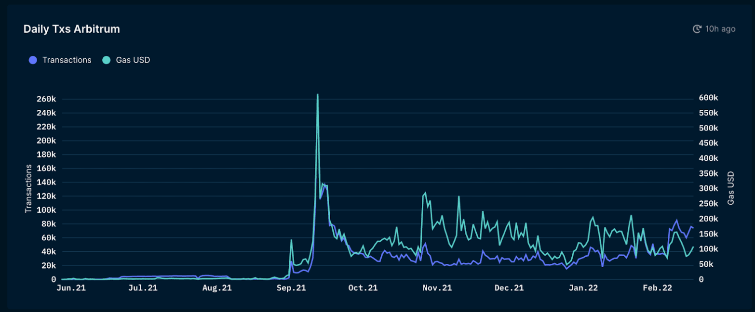Click the refresh clock icon beside 10h ago
The image size is (755, 312).
click(697, 29)
